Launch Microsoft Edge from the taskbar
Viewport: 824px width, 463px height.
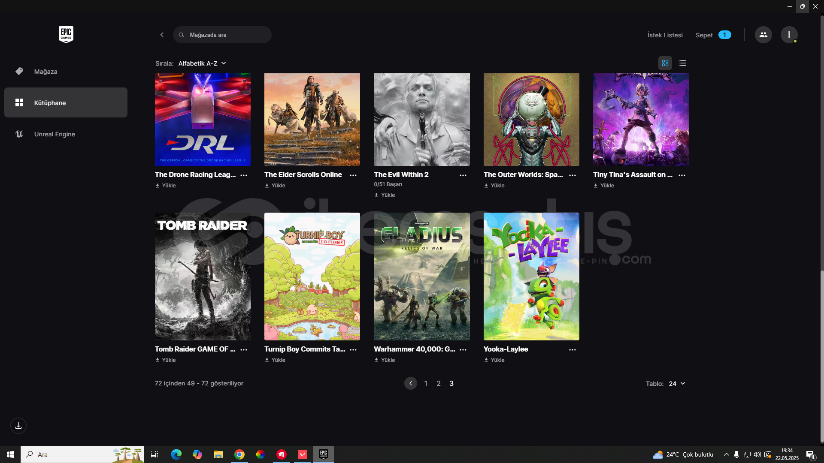[x=176, y=454]
